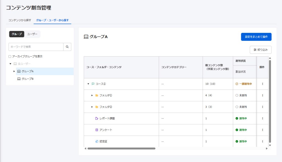Open the kebab menu for レポート課題 row
The height and width of the screenshot is (162, 282).
[262, 118]
